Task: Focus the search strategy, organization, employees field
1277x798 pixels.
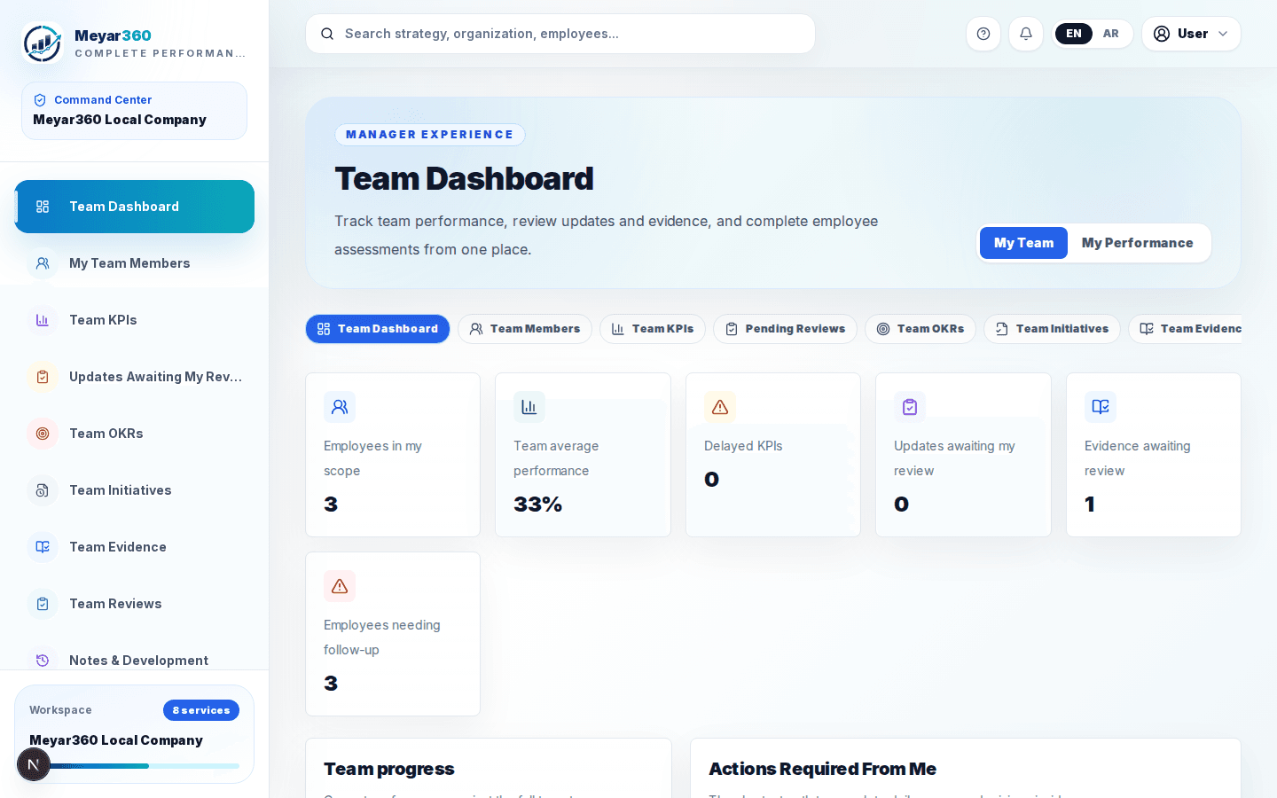Action: pos(560,34)
